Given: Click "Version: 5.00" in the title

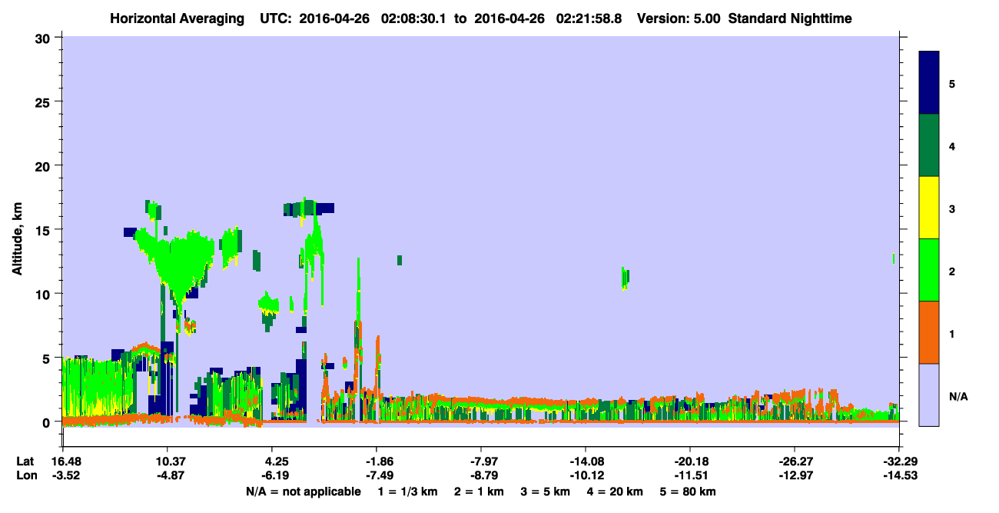Looking at the screenshot, I should 679,18.
